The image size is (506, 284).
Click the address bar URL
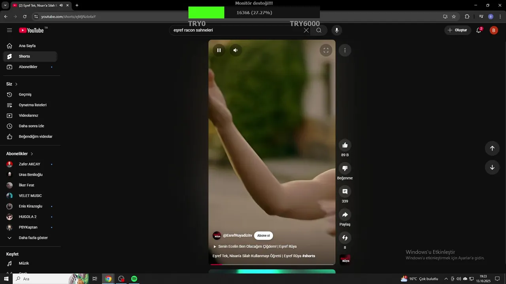click(68, 17)
